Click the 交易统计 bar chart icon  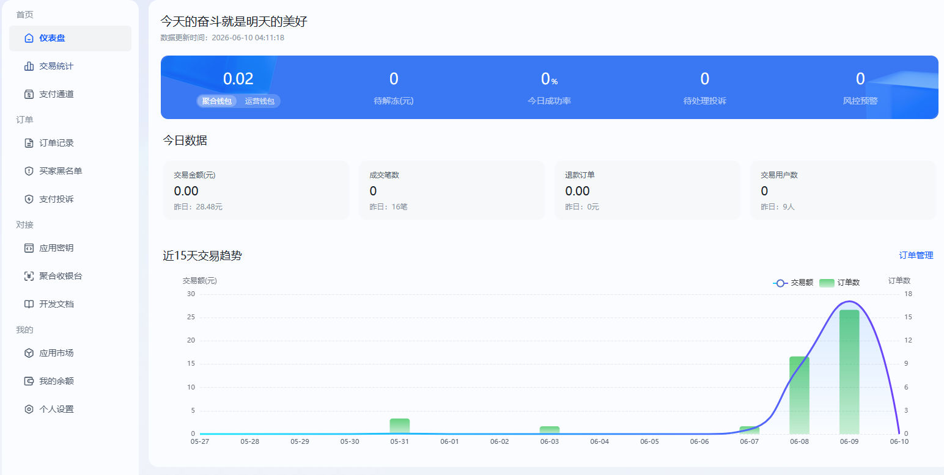click(x=29, y=66)
